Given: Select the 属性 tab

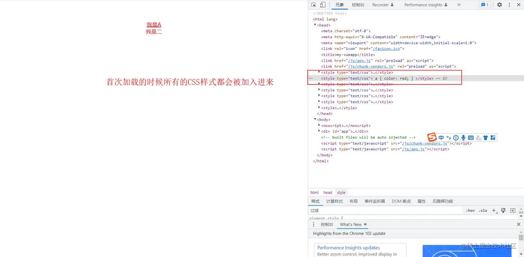Looking at the screenshot, I should (421, 201).
